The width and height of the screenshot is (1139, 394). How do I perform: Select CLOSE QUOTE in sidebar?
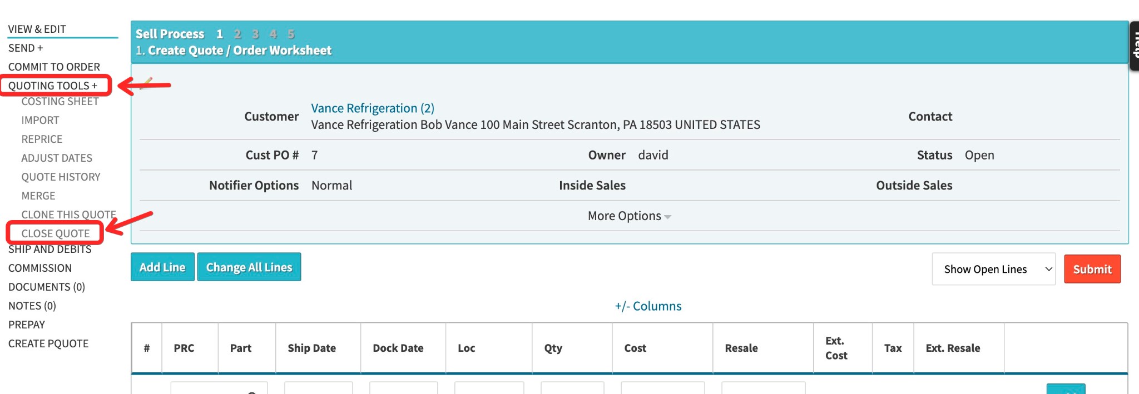56,233
